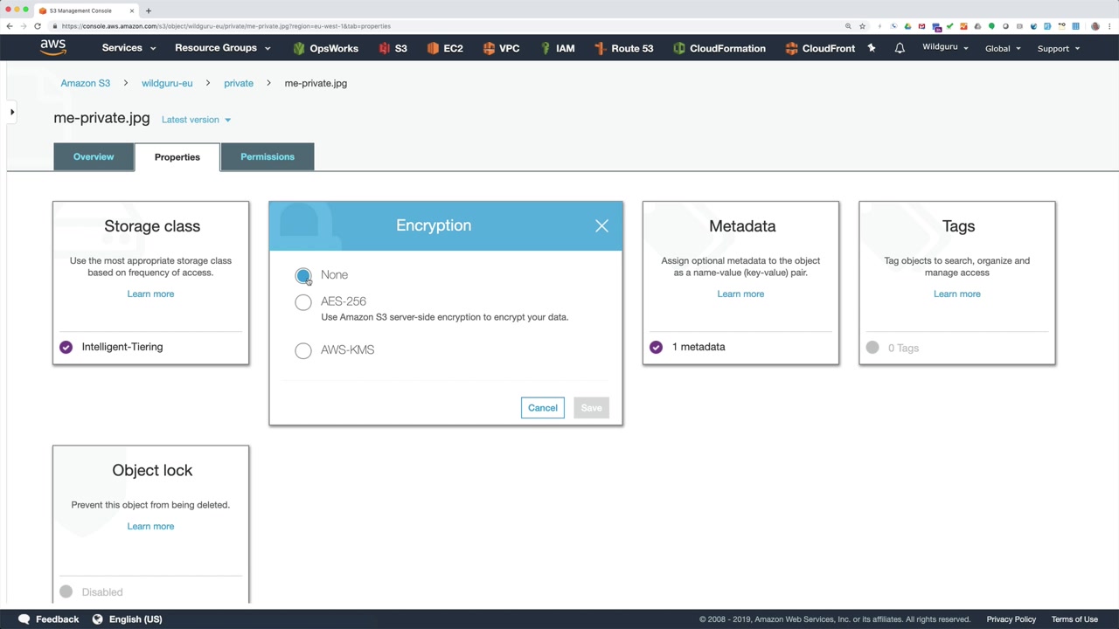The height and width of the screenshot is (629, 1119).
Task: Click the Feedback speech bubble button
Action: point(49,619)
